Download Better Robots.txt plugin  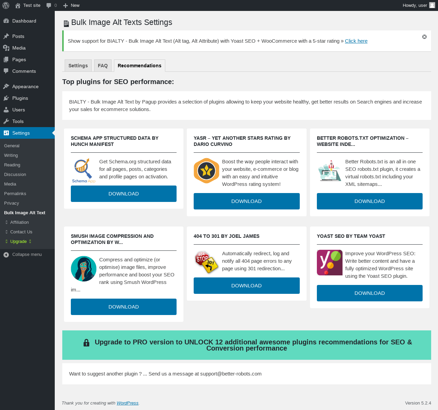tap(370, 201)
